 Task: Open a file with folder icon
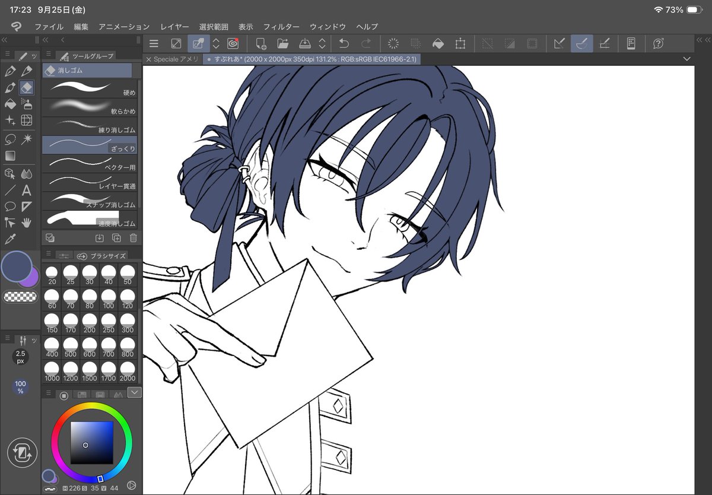[x=282, y=43]
